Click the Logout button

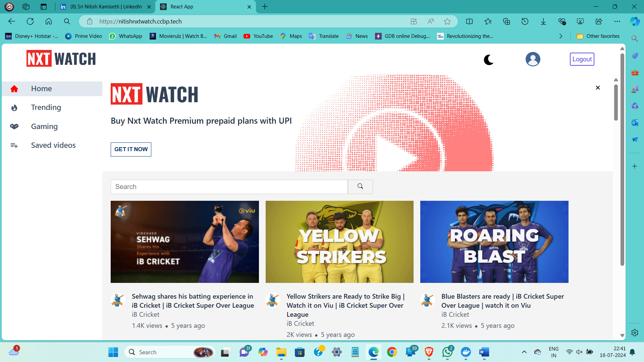click(582, 59)
